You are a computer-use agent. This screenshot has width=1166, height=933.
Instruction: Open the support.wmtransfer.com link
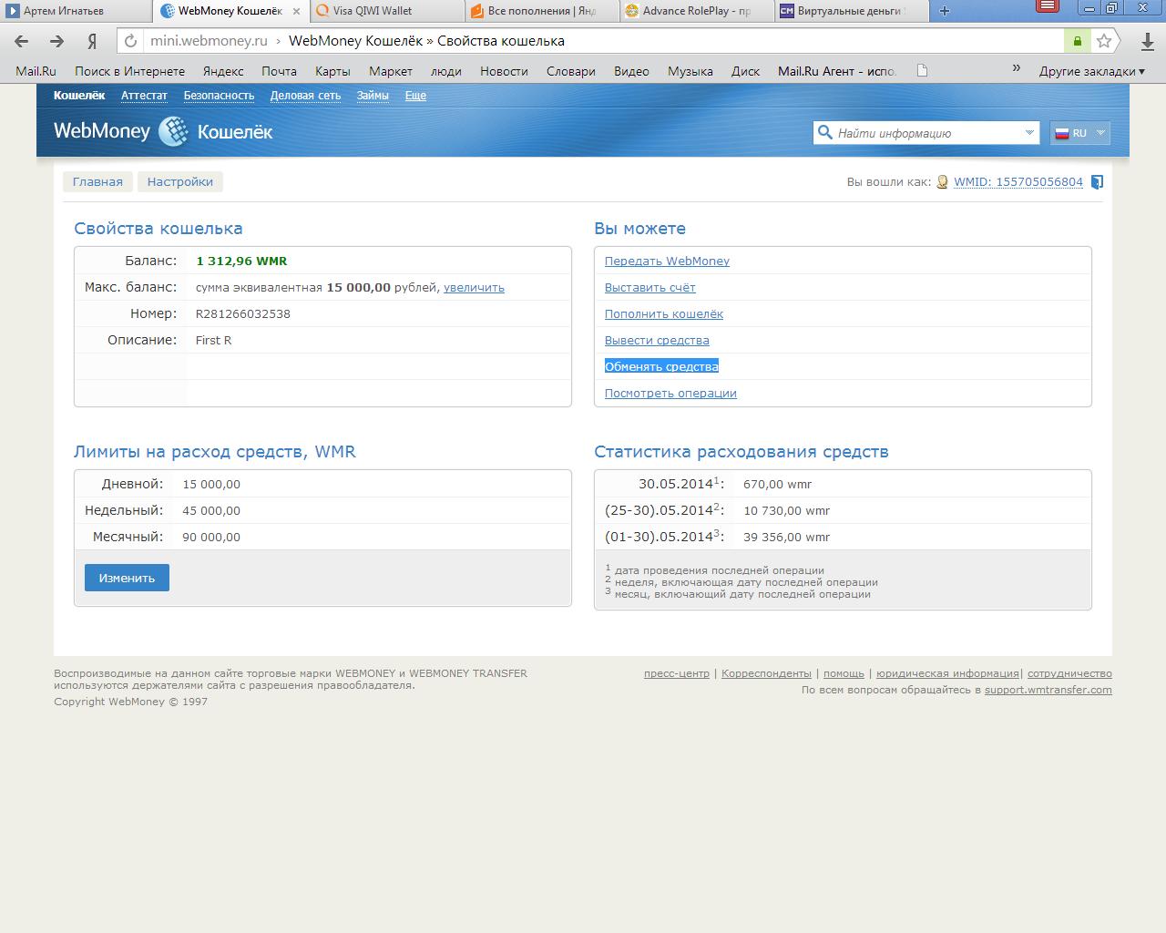[x=1048, y=690]
